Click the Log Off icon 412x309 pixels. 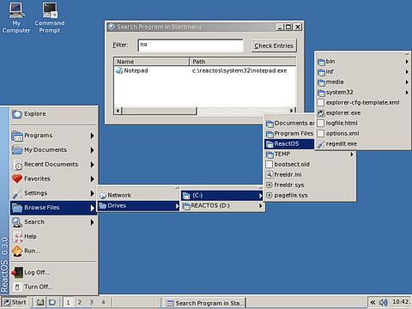(17, 272)
